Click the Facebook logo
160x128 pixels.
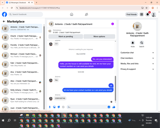click(4, 14)
